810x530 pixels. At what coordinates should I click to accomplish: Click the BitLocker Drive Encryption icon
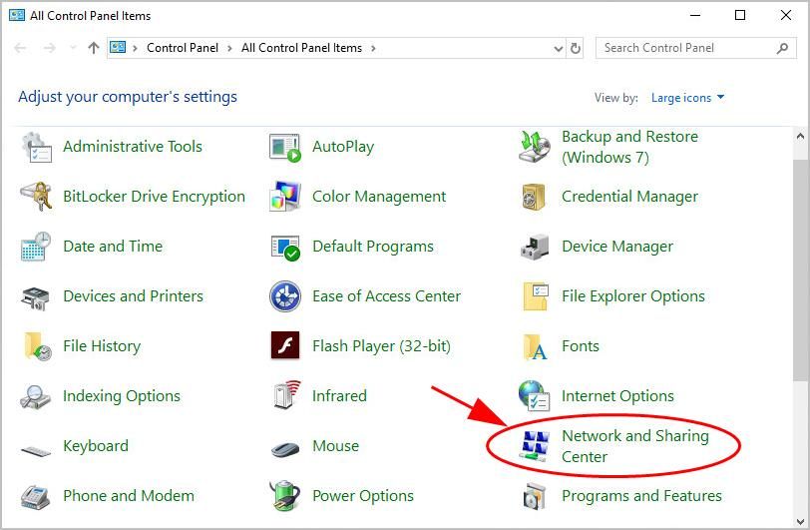coord(36,197)
